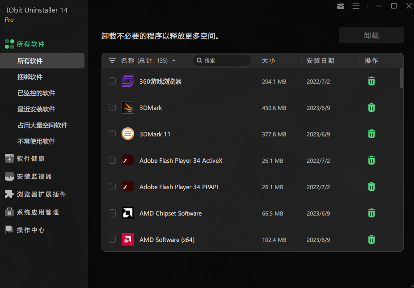
Task: Tick the AMD Chipset Software checkbox
Action: [112, 213]
